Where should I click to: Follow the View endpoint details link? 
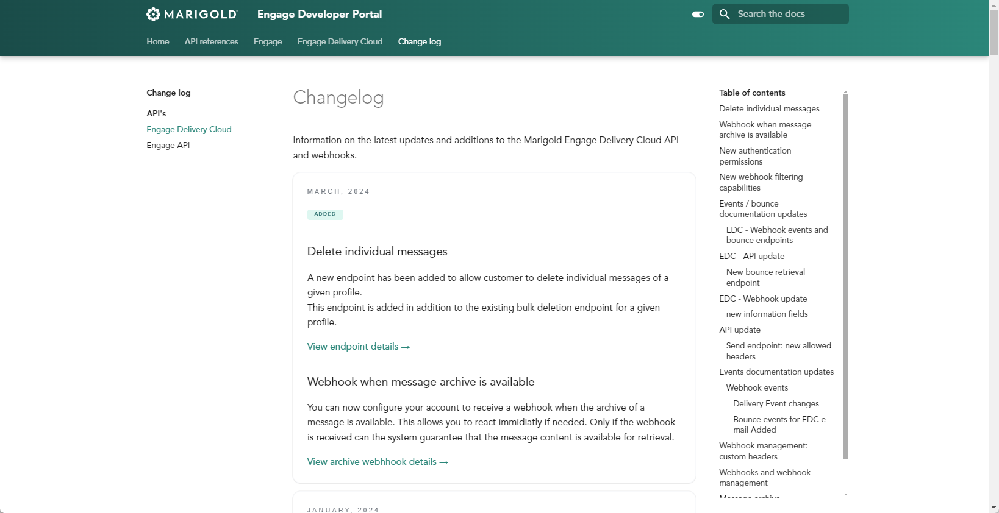tap(358, 347)
